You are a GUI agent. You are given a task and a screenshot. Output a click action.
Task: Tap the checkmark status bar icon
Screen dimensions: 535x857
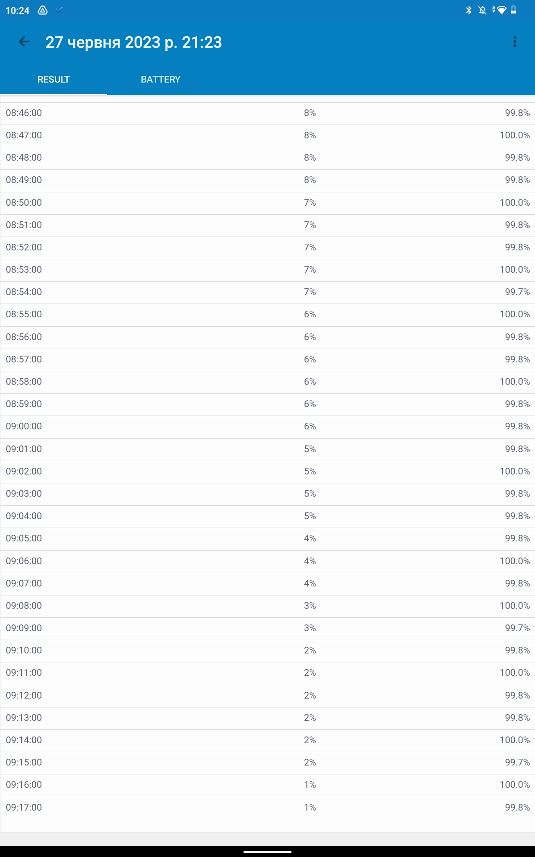click(59, 10)
